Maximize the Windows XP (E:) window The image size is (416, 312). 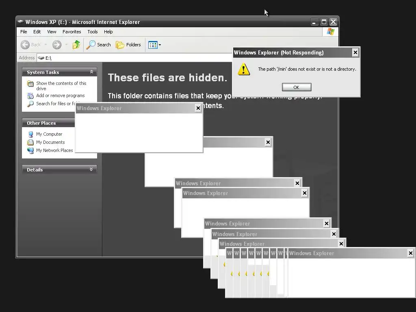[x=324, y=22]
